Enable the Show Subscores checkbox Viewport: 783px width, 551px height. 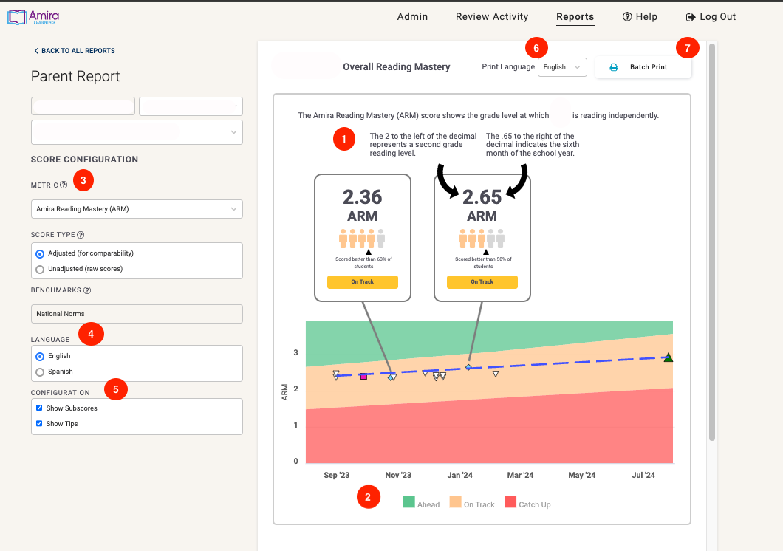(39, 407)
